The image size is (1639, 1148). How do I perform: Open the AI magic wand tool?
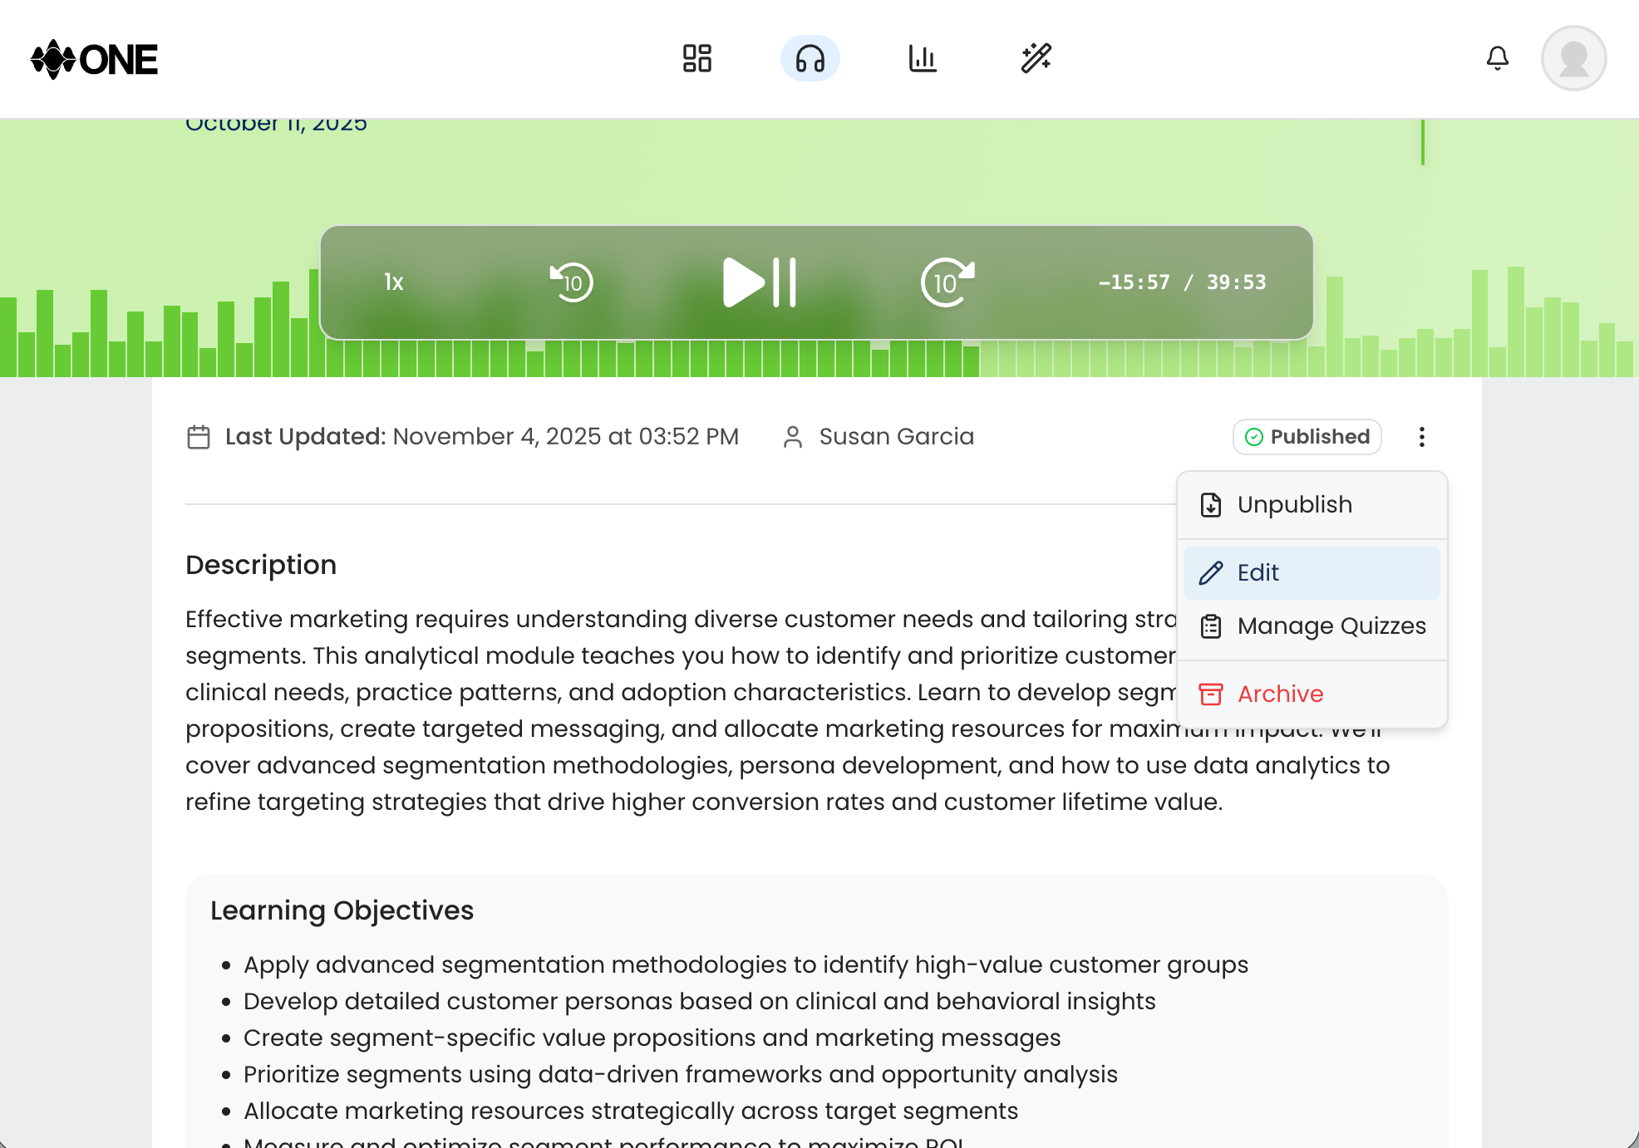[1037, 58]
